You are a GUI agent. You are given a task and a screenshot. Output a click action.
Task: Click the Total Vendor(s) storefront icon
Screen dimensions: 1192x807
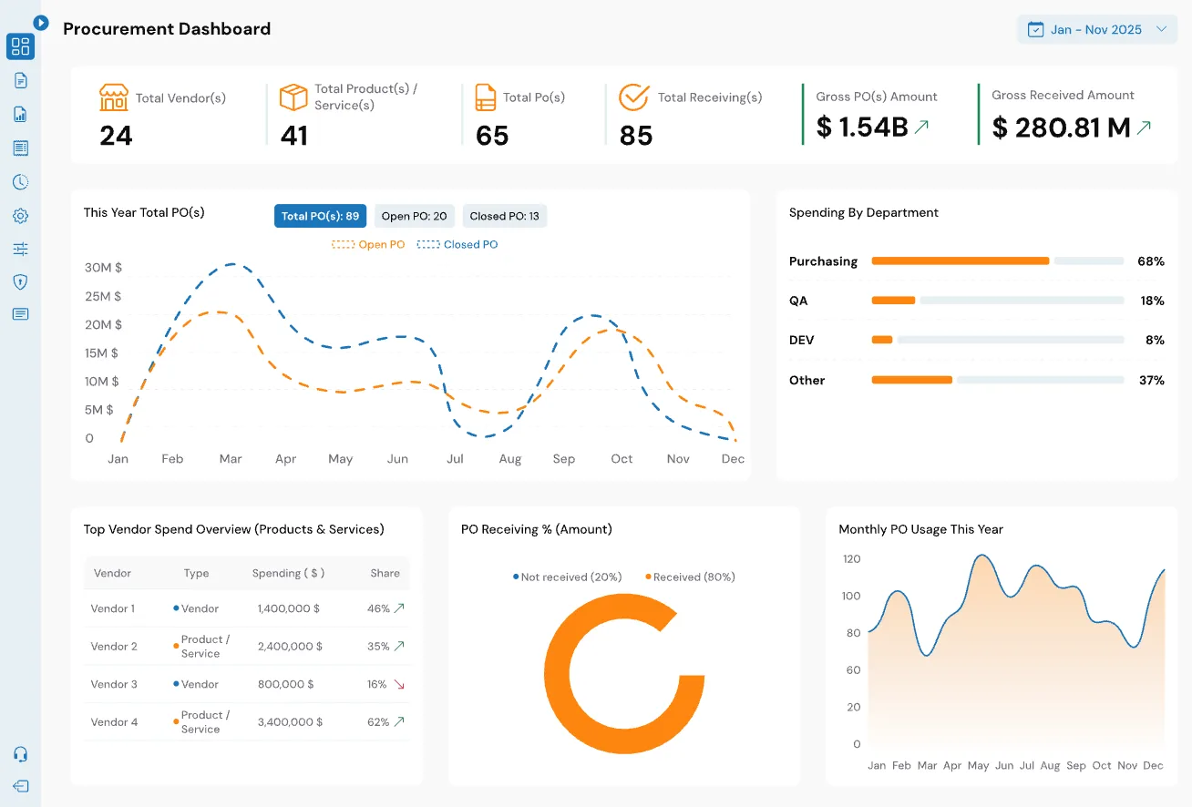point(114,97)
